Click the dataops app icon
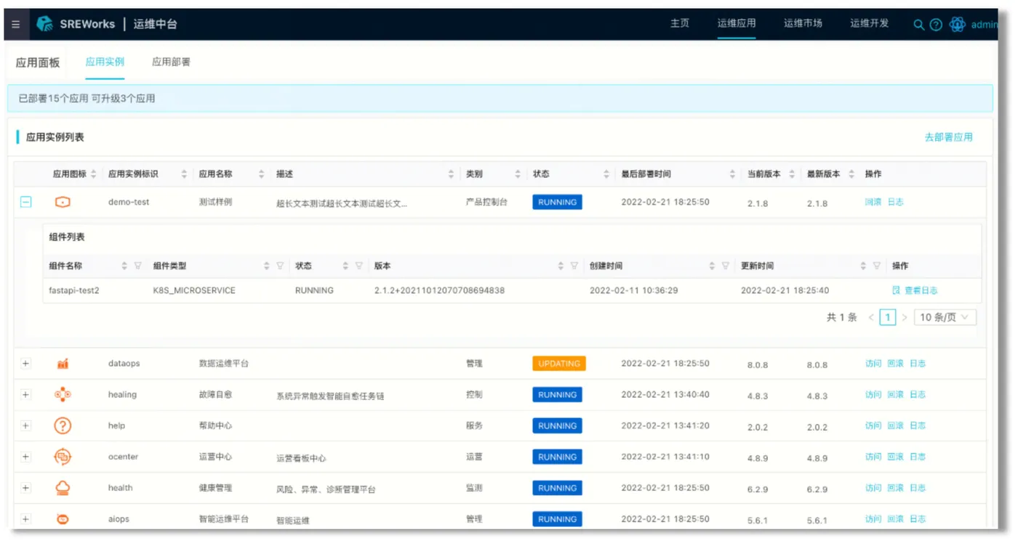Screen dimensions: 1018x543 (x=63, y=364)
